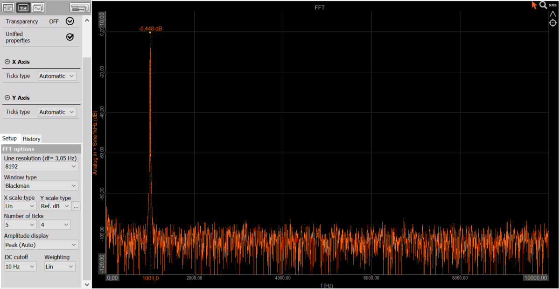Image resolution: width=560 pixels, height=289 pixels.
Task: Select the crosshair target marker icon
Action: click(x=553, y=23)
